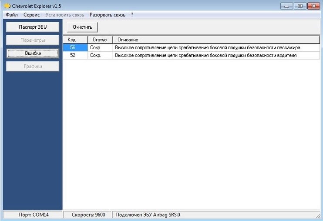The width and height of the screenshot is (323, 221).
Task: Open the Паспорт ЭБУ section
Action: [33, 27]
